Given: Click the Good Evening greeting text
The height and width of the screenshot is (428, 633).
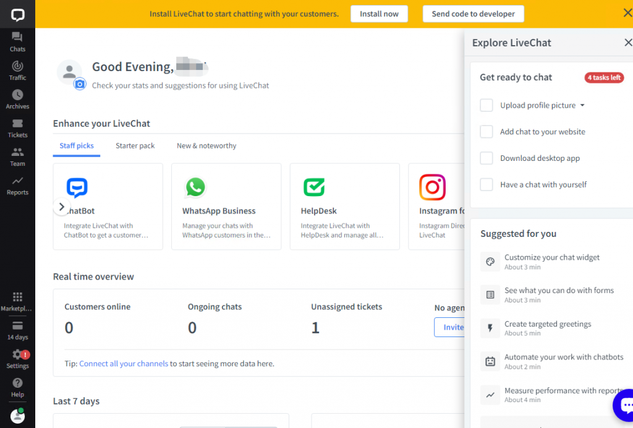Looking at the screenshot, I should 133,67.
